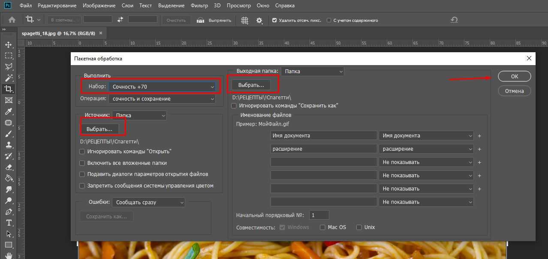Select the Horizontal Type tool

[x=9, y=223]
